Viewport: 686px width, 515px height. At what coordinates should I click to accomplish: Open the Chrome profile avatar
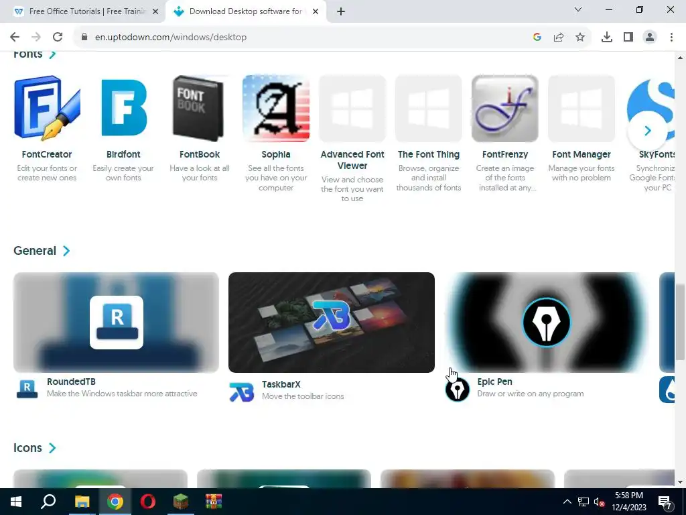pos(650,38)
